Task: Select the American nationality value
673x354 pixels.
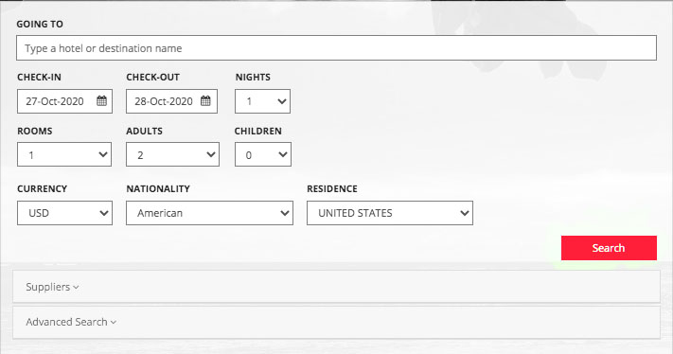Action: (x=160, y=213)
